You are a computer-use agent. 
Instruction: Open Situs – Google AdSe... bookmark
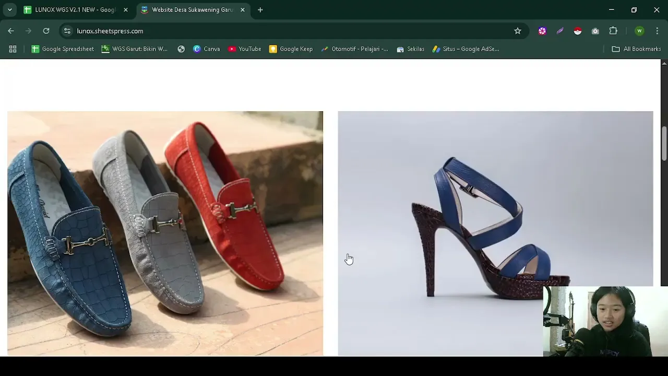point(466,49)
